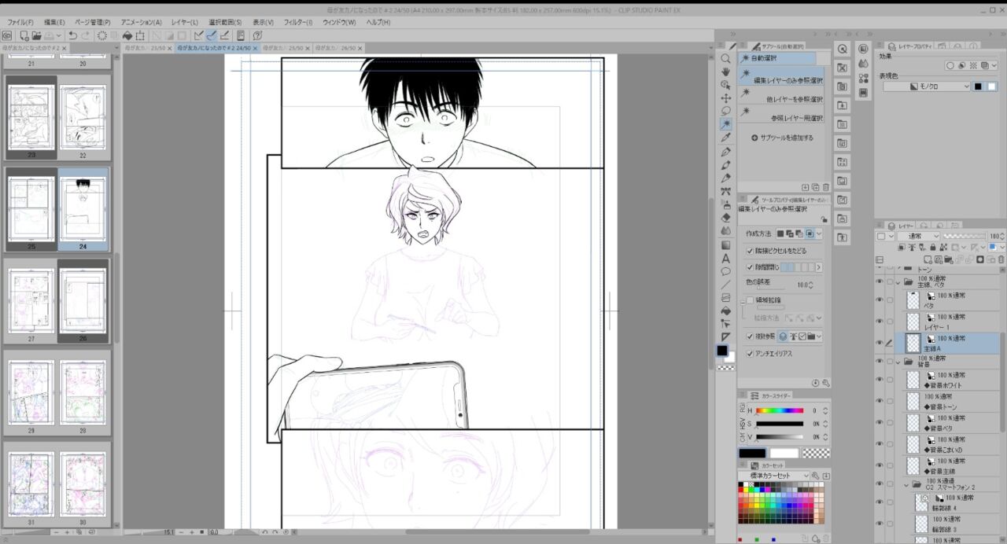Screen dimensions: 1007x544
Task: Toggle the 隣接ピクセルをたどる checkbox
Action: pyautogui.click(x=750, y=250)
